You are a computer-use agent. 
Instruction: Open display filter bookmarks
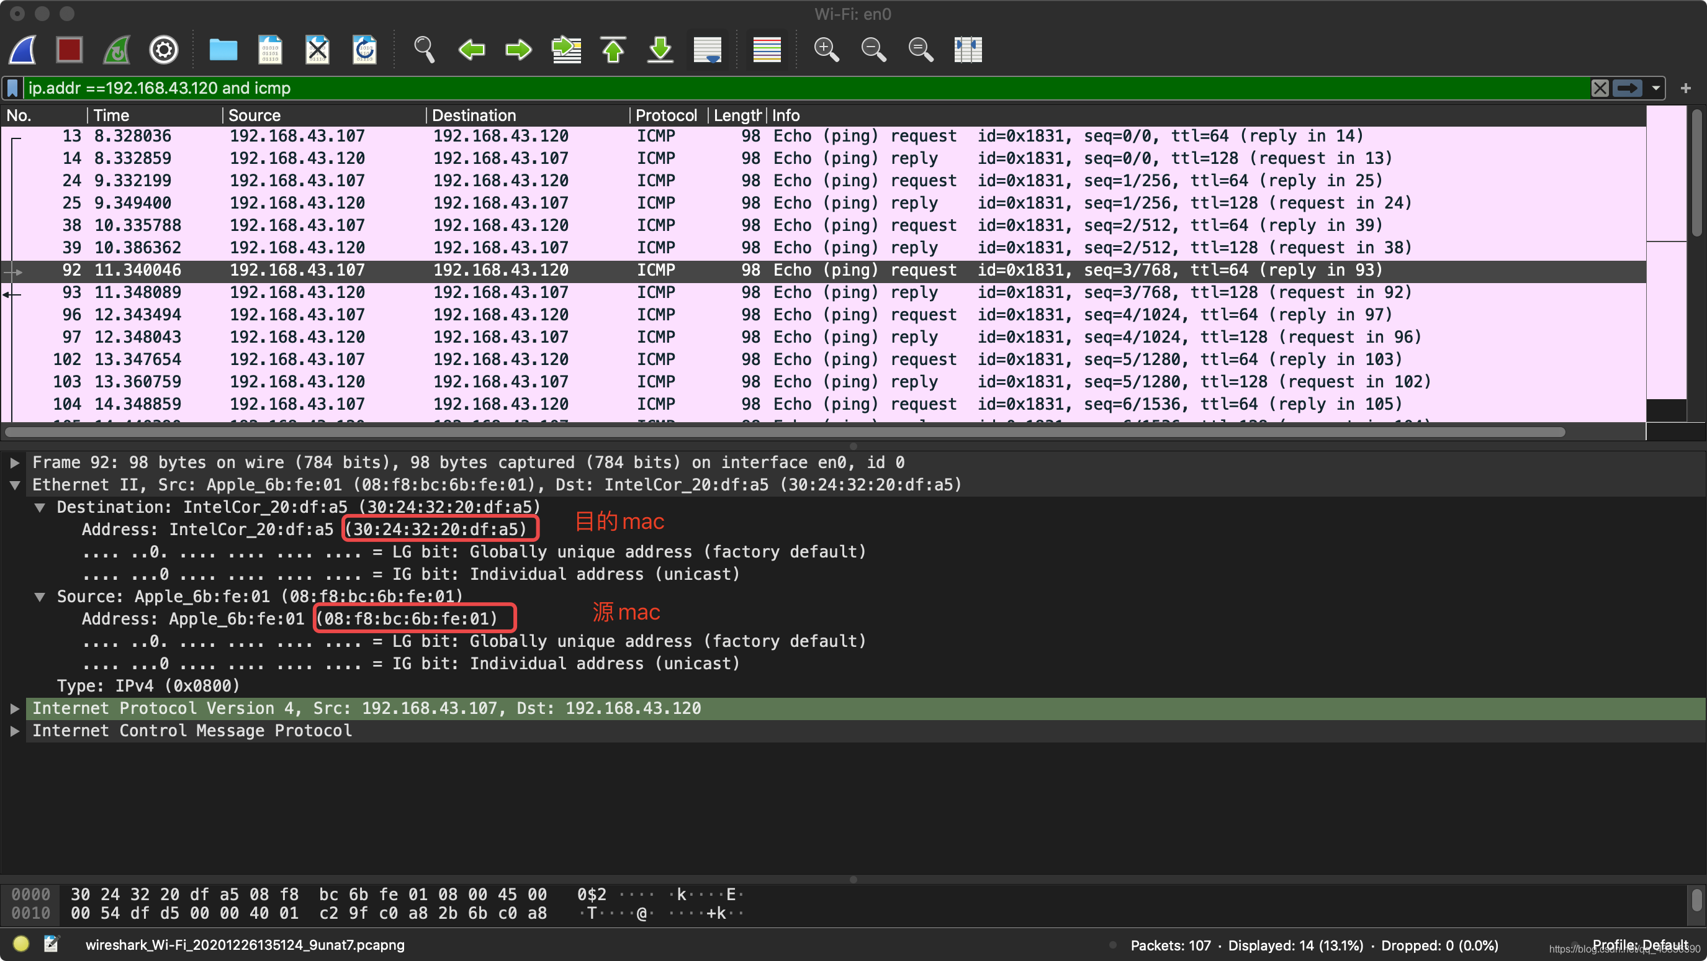tap(12, 88)
